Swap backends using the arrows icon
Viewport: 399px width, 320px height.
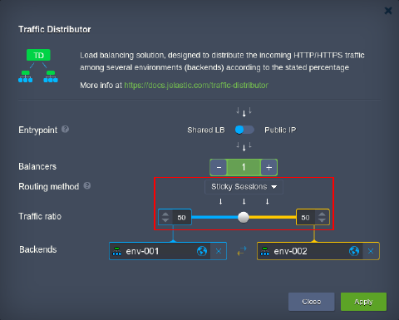click(242, 251)
